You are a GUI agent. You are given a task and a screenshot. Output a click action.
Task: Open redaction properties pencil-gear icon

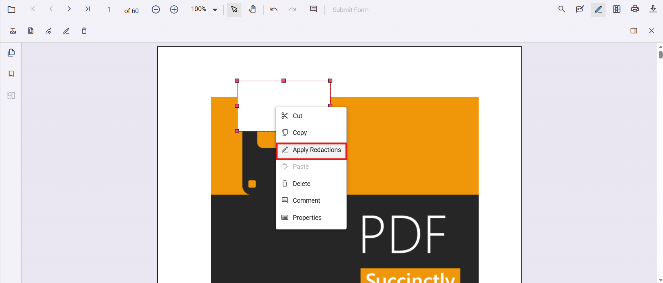pyautogui.click(x=49, y=31)
